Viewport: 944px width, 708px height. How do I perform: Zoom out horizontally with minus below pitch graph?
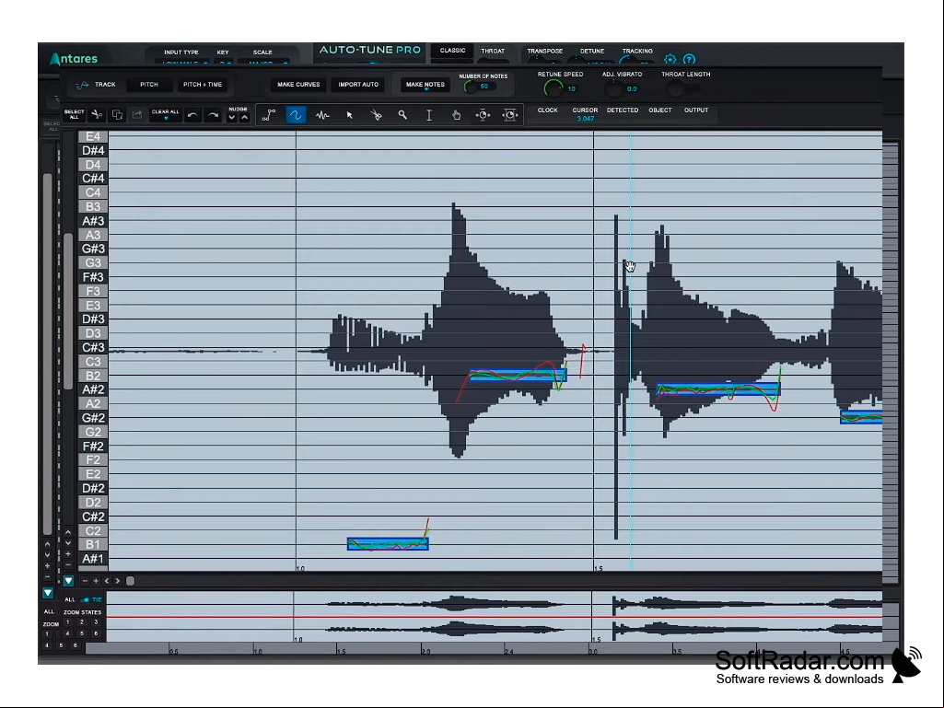pyautogui.click(x=85, y=581)
